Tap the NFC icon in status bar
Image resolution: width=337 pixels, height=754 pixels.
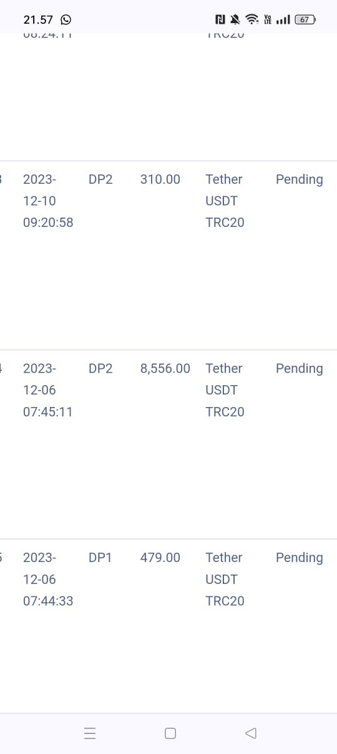[221, 19]
